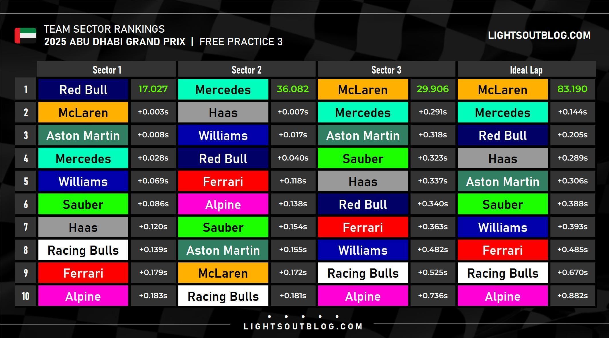Select the Sector 2 column header
The image size is (609, 338).
point(246,70)
